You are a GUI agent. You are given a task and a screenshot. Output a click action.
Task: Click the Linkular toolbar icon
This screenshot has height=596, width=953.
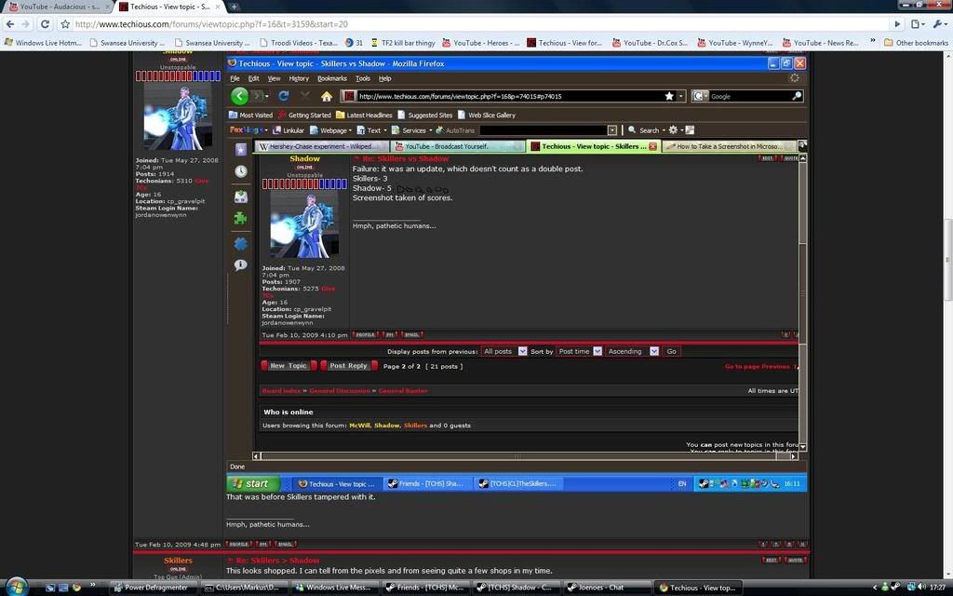[x=289, y=130]
